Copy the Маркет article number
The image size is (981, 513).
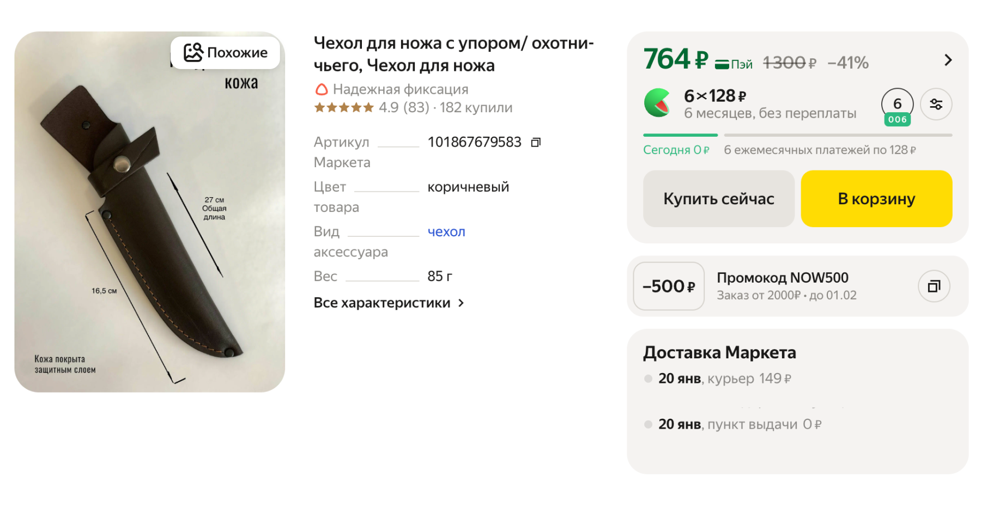[536, 142]
